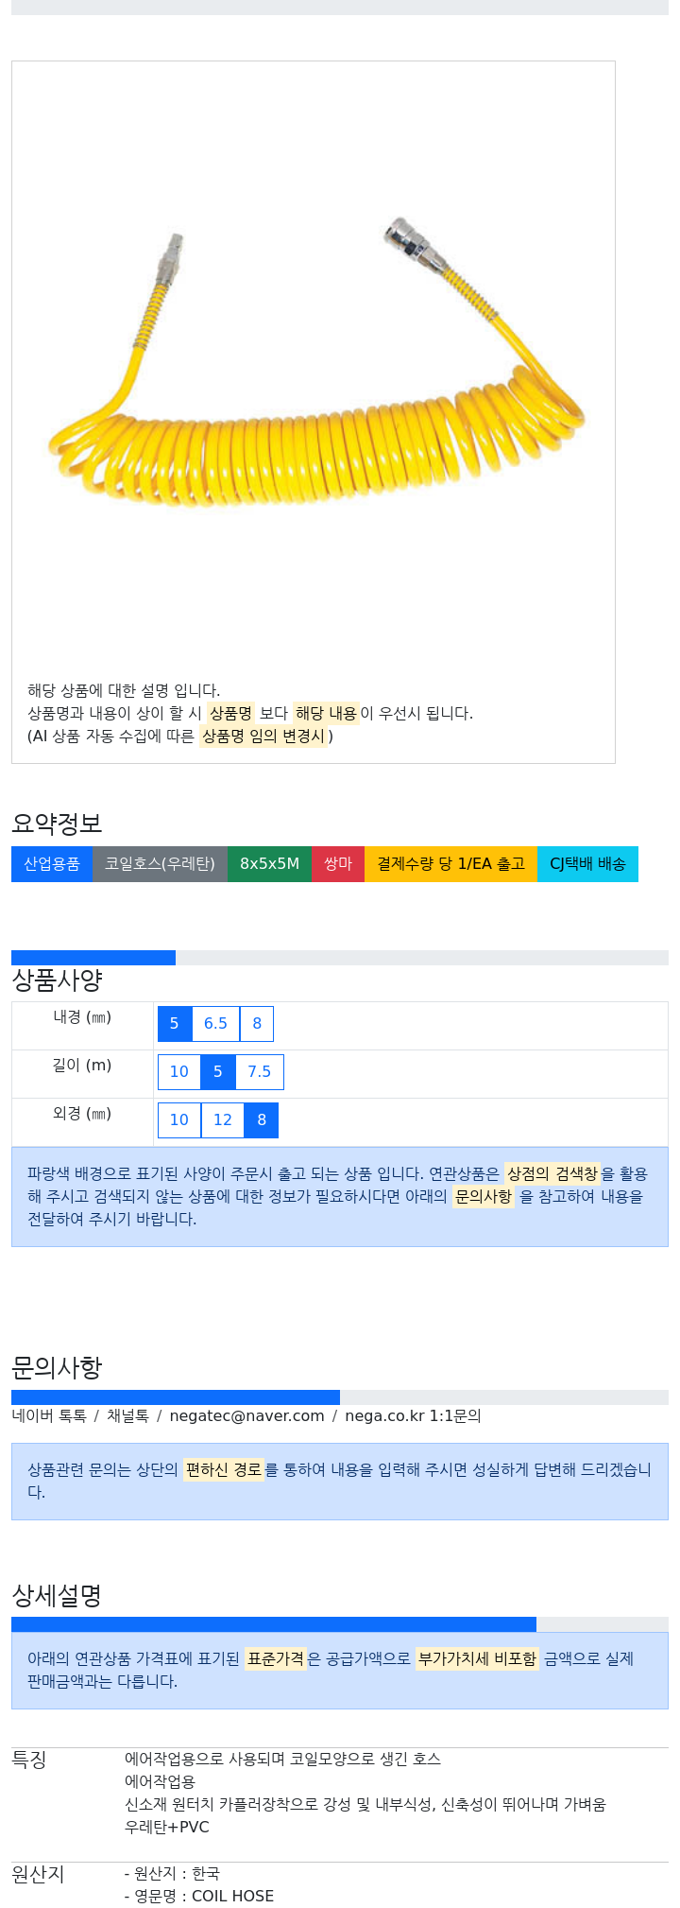
Task: Click the yellow 결제수량 당 1/EA 출고 tag
Action: click(x=450, y=864)
